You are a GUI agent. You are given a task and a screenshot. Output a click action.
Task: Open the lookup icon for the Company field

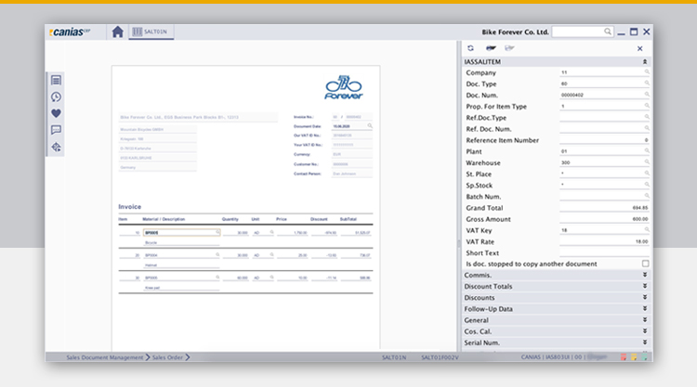click(x=647, y=71)
